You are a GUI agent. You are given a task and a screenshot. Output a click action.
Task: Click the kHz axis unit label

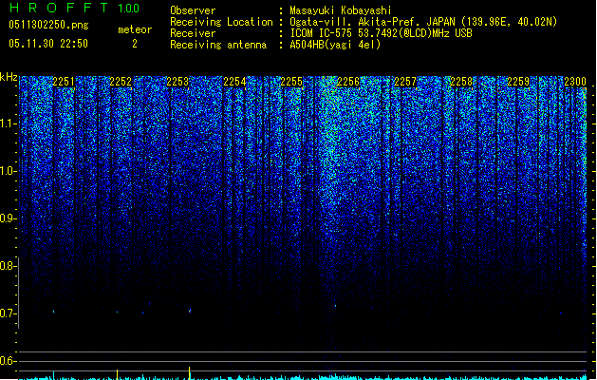(9, 77)
